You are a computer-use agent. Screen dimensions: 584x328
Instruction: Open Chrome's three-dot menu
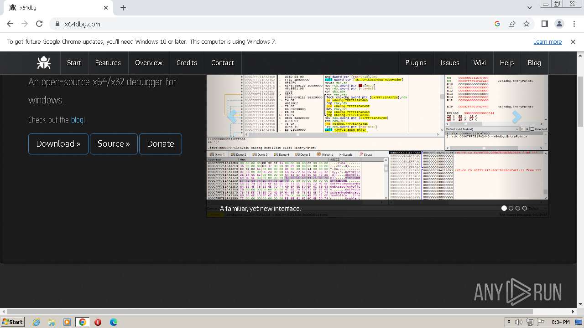[574, 24]
